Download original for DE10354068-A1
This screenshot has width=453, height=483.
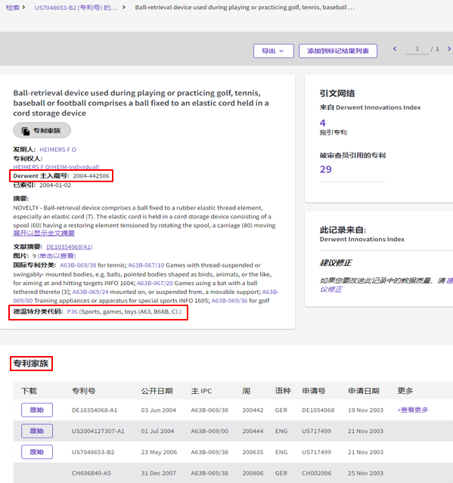click(37, 410)
